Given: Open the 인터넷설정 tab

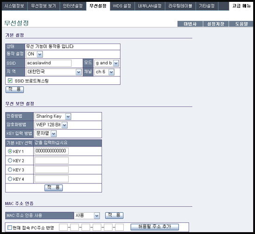Looking at the screenshot, I should (x=73, y=6).
